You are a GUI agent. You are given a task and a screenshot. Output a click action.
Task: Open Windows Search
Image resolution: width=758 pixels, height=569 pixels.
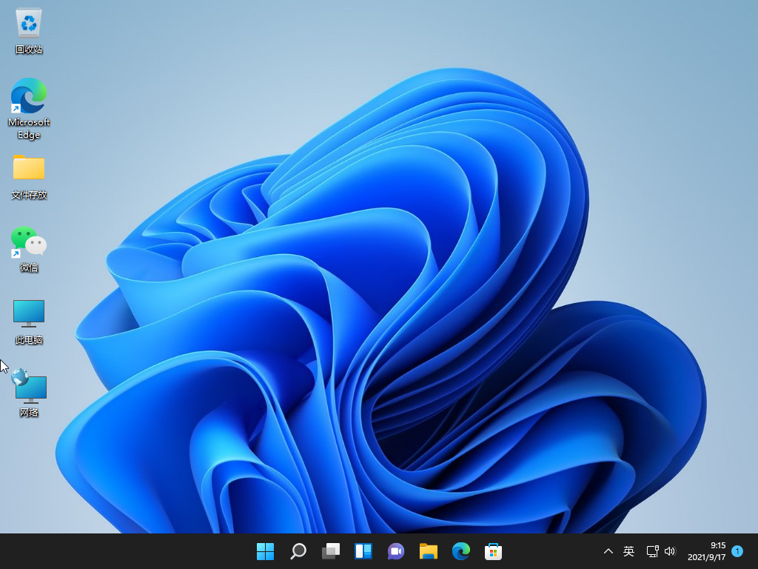click(298, 551)
